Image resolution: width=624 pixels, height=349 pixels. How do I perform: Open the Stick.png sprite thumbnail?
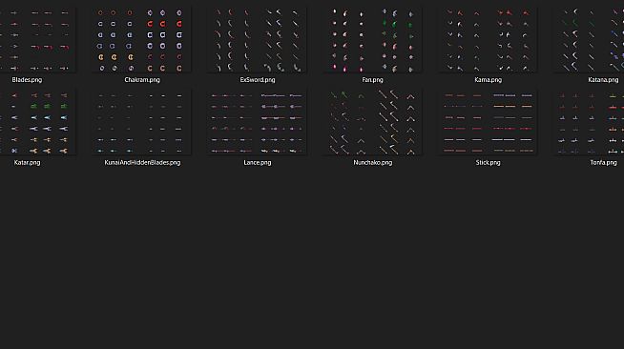coord(488,122)
